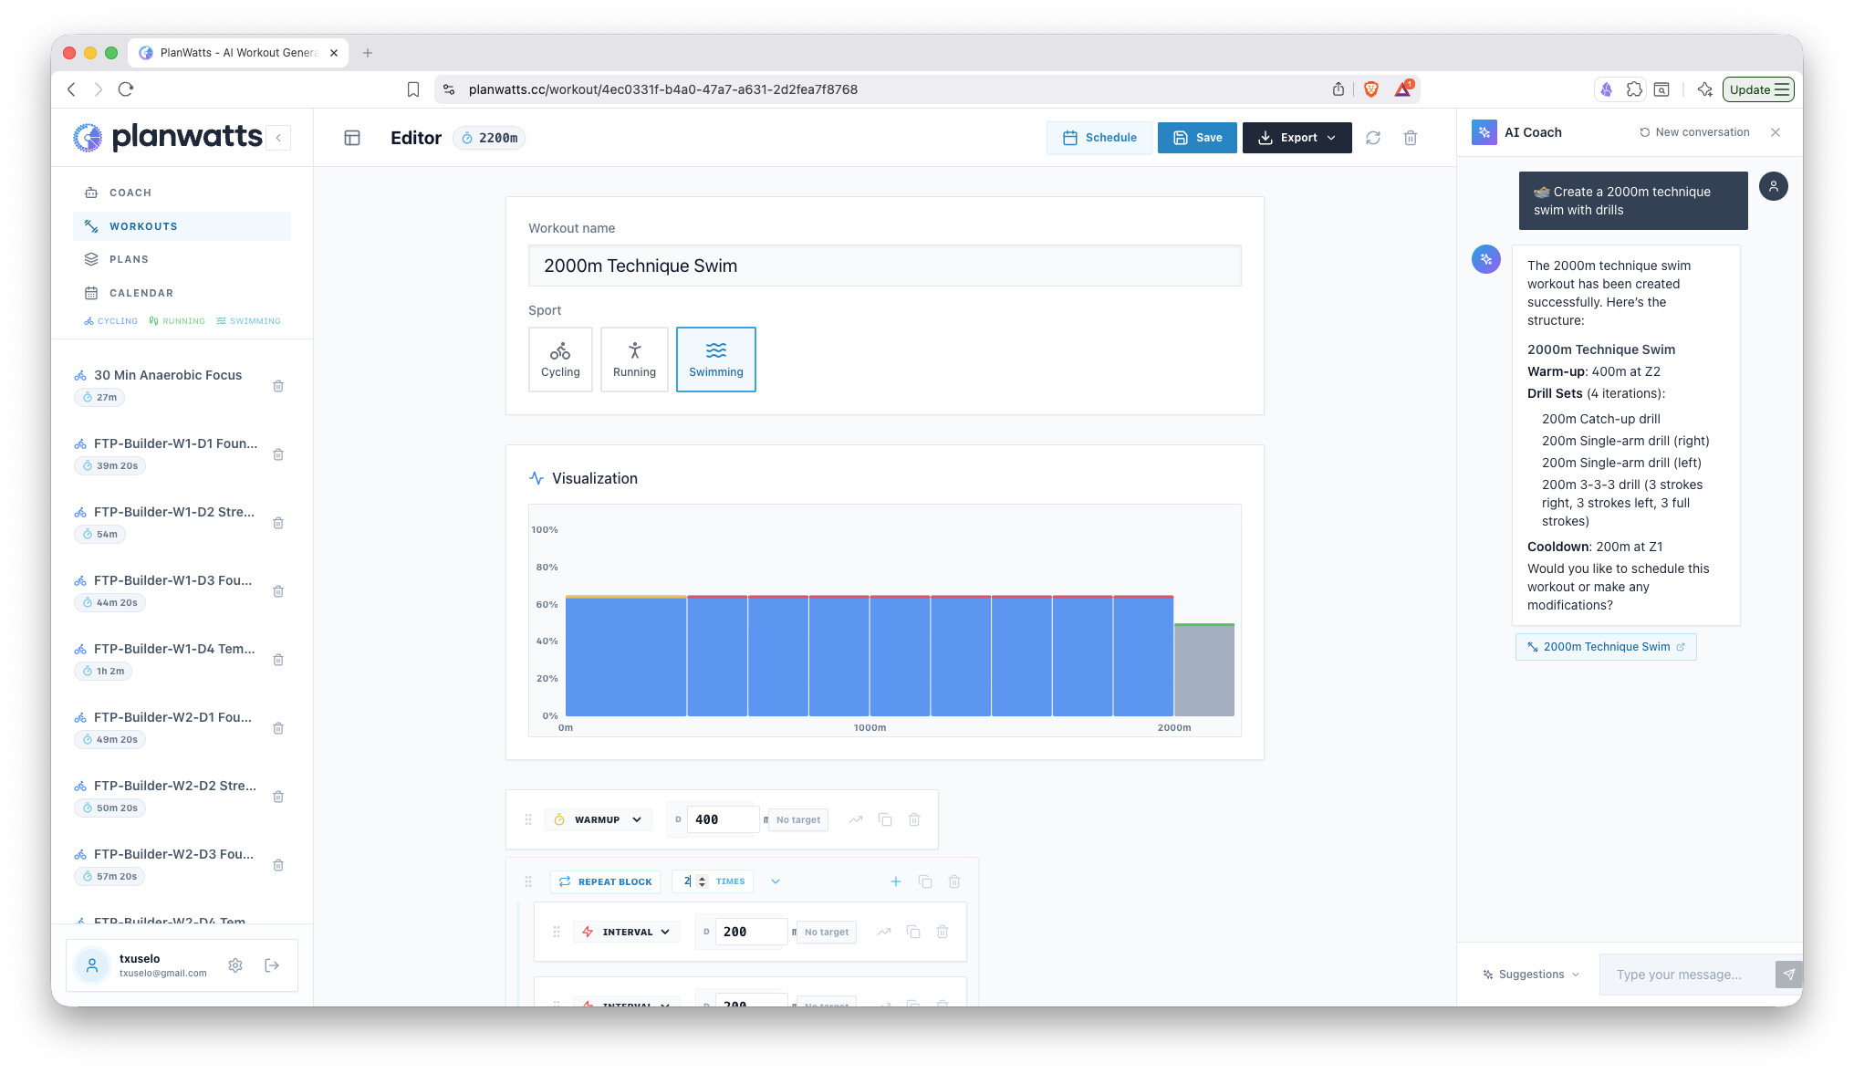Add a step to the repeat block
1854x1074 pixels.
pyautogui.click(x=895, y=881)
